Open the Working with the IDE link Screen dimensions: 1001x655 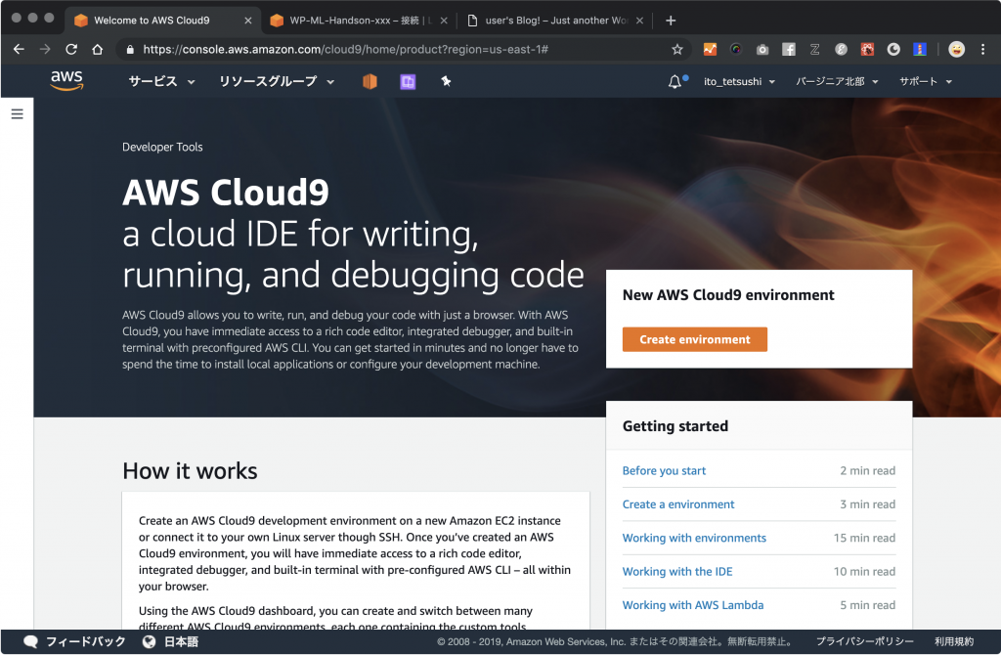677,571
